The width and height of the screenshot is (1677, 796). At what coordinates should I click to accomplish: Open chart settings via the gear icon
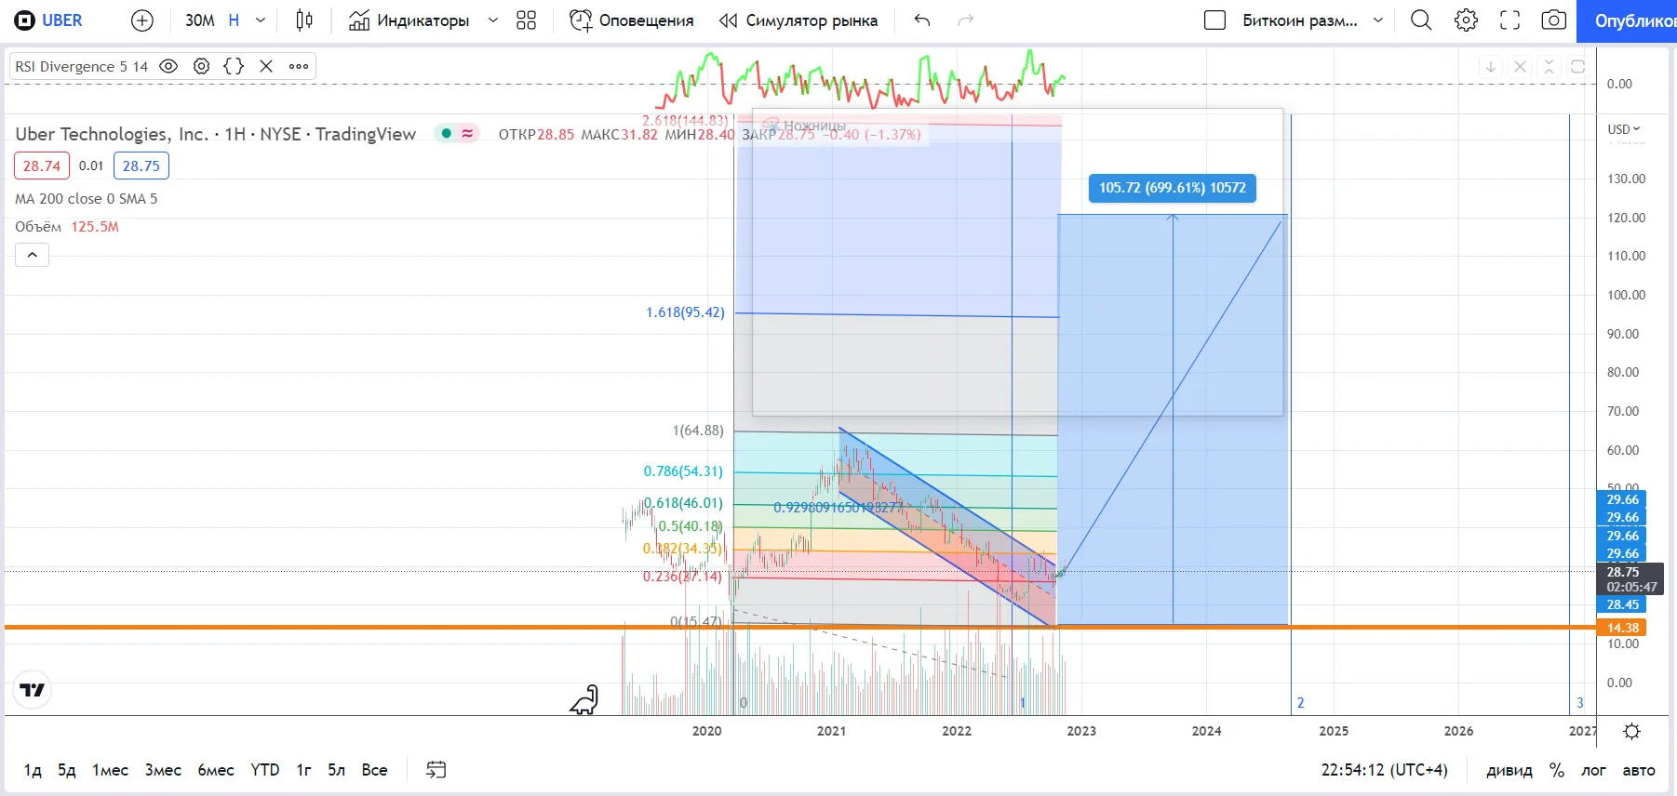point(1466,20)
